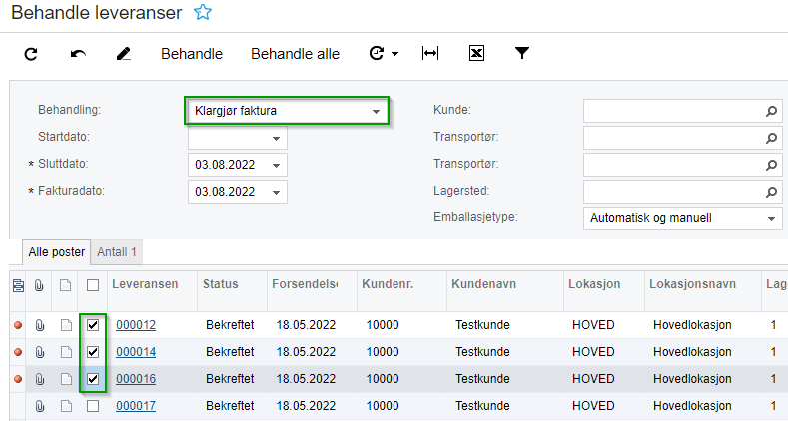The image size is (788, 421).
Task: Sort by the Lokasjonsnavn column header
Action: pos(692,284)
